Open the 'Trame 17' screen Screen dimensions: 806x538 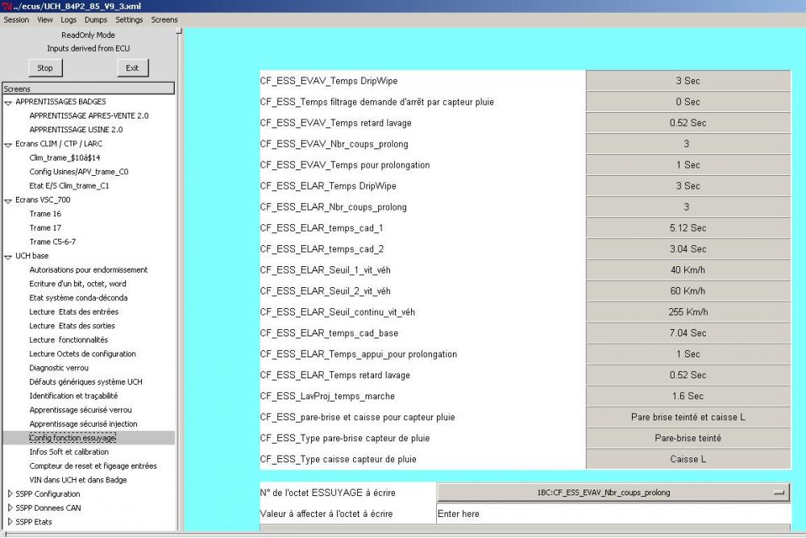pyautogui.click(x=45, y=227)
